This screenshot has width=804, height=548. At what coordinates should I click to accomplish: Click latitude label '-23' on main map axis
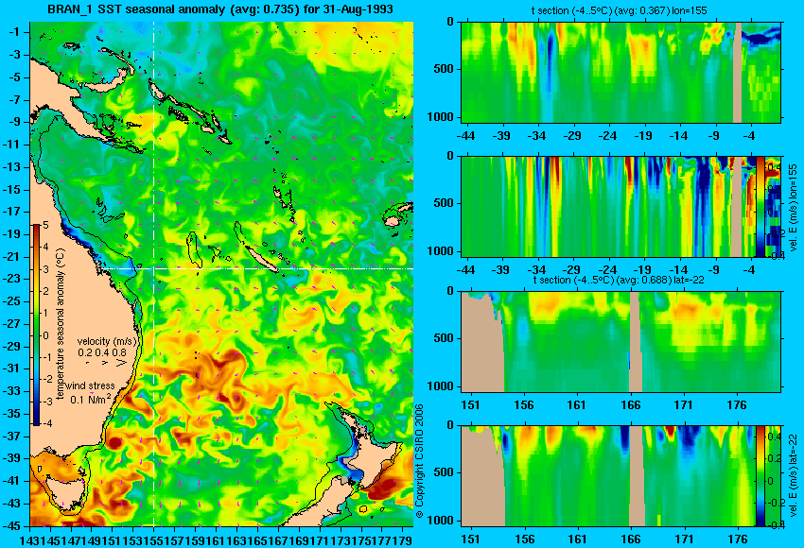coord(13,279)
